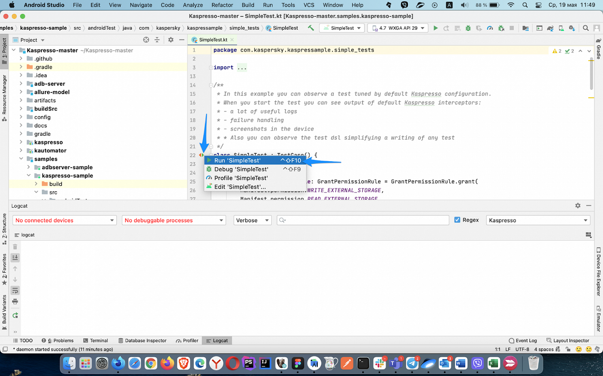Open the Layout Inspector
Image resolution: width=603 pixels, height=376 pixels.
(x=568, y=341)
